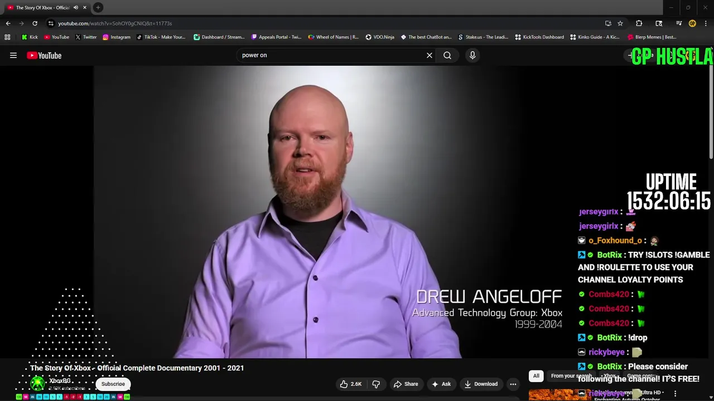Image resolution: width=714 pixels, height=401 pixels.
Task: Open 'Blerp Memes | Best...' bookmark
Action: (652, 37)
